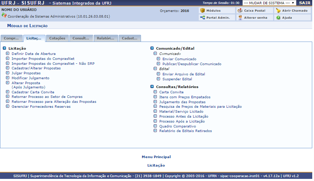Image resolution: width=314 pixels, height=181 pixels.
Task: Click the Módulo de Licitação heading
Action: 27,26
